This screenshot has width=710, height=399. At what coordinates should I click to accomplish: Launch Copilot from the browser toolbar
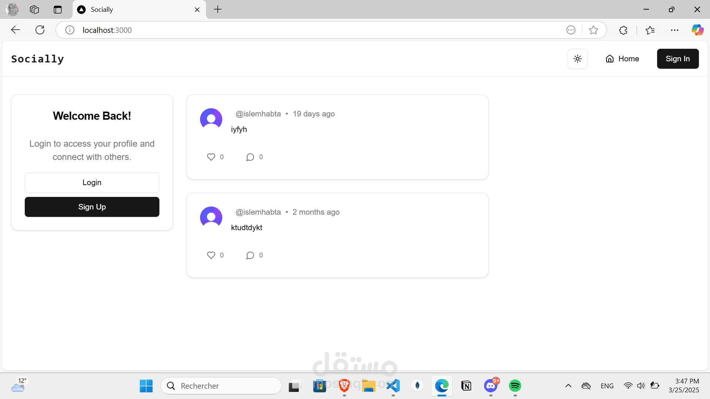tap(697, 30)
